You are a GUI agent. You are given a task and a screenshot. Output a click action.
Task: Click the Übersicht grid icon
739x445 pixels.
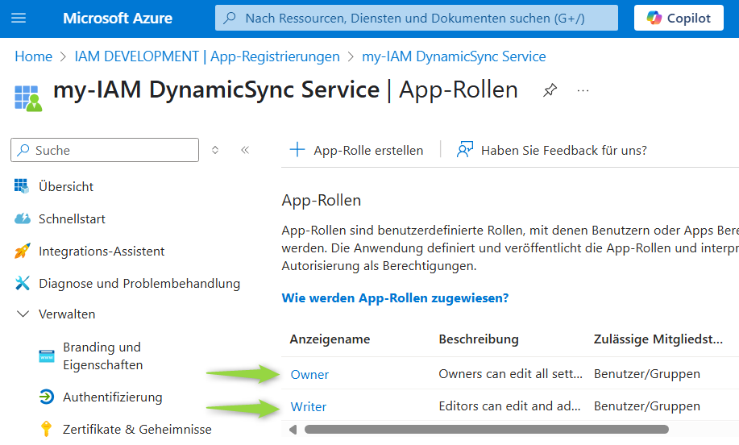tap(22, 186)
